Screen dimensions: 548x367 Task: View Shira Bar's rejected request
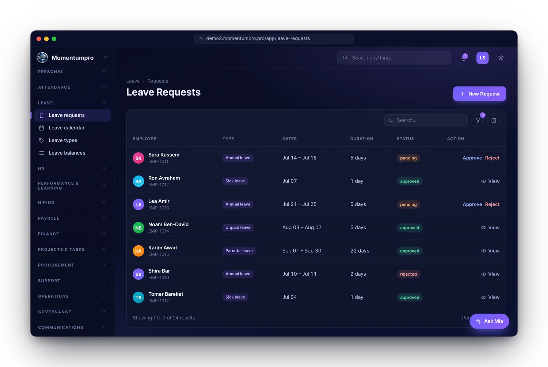click(490, 274)
